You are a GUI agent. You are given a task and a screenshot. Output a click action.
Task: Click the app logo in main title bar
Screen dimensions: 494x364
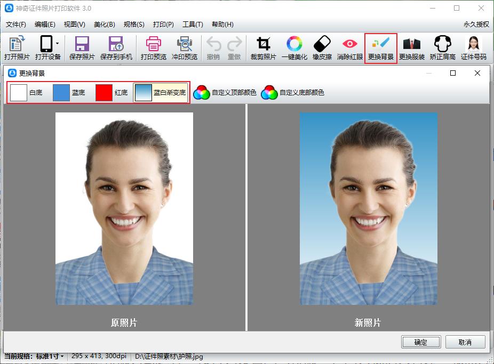[x=9, y=8]
